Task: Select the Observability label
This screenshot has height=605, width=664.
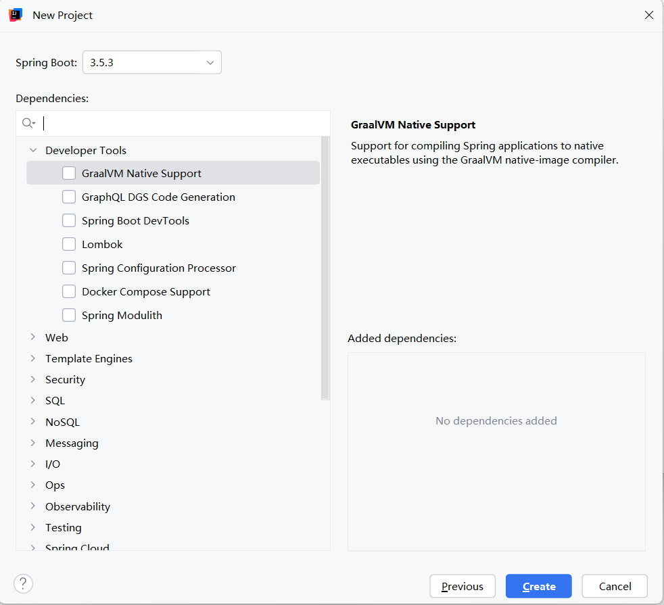Action: tap(78, 507)
